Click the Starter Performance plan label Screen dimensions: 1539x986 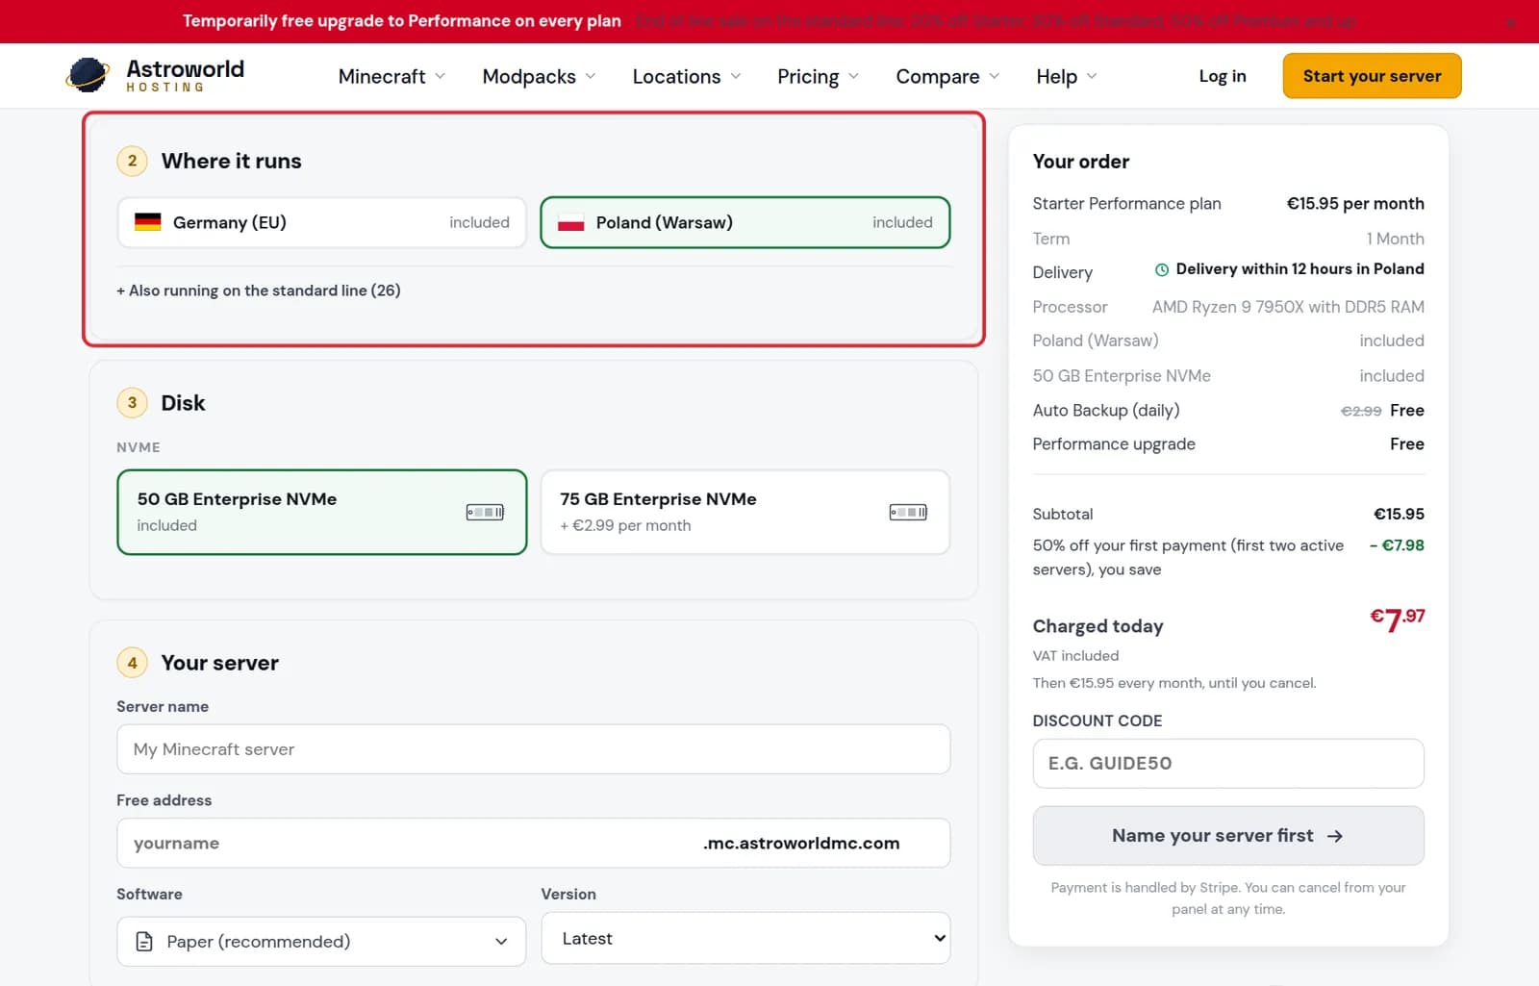point(1126,204)
